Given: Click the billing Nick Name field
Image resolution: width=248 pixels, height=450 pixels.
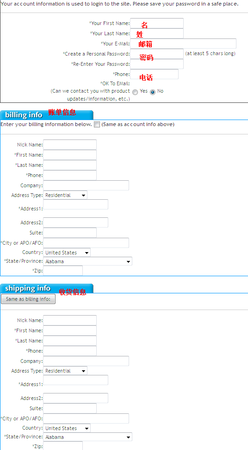Looking at the screenshot, I should pos(70,145).
